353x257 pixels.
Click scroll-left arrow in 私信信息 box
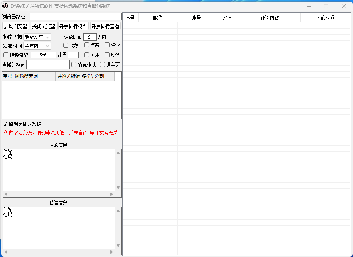[x=6, y=252]
